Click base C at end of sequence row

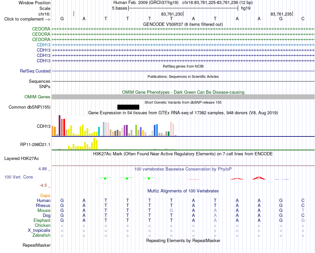(303, 19)
